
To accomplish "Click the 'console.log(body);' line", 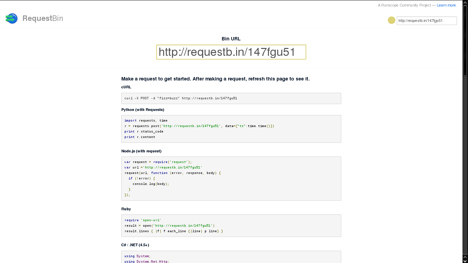I will click(x=151, y=184).
